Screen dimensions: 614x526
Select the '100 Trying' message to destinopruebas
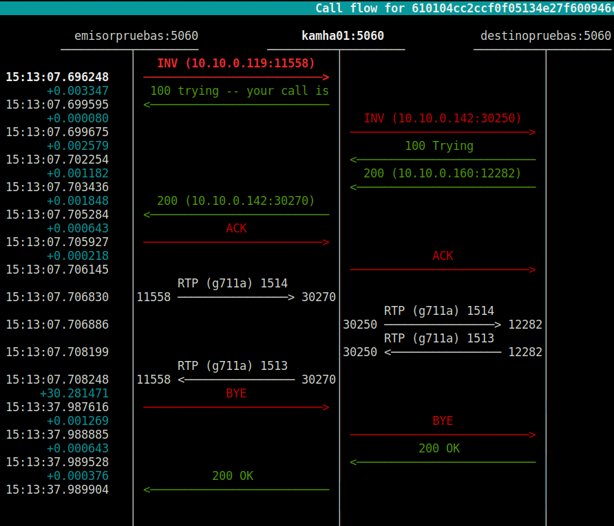[439, 146]
